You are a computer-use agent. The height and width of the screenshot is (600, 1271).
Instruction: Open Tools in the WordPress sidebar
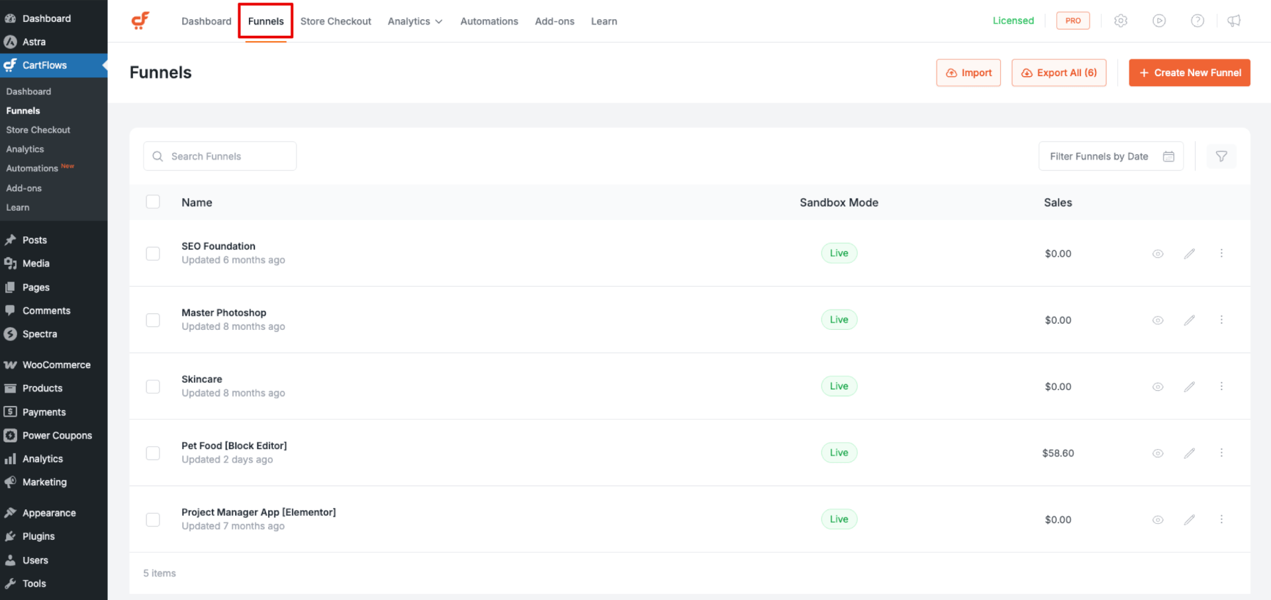[54, 583]
